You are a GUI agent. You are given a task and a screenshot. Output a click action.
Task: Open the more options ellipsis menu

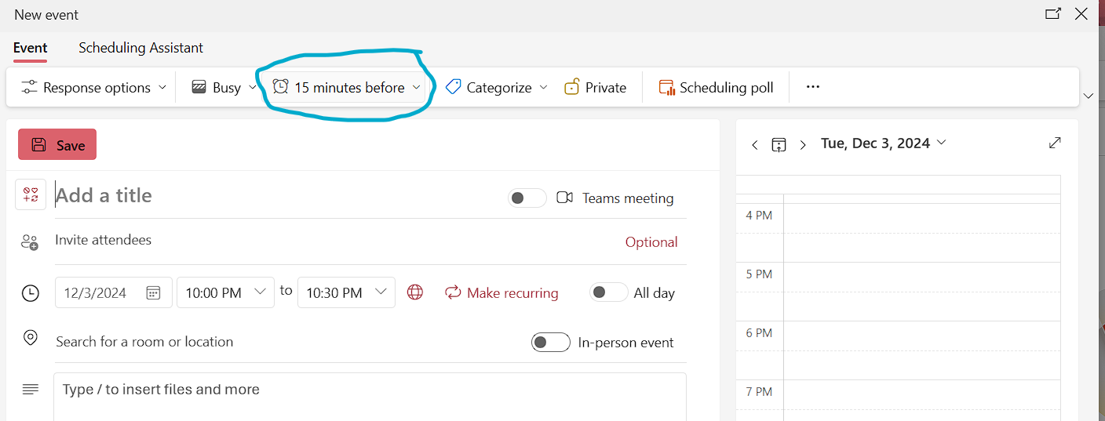[x=813, y=87]
